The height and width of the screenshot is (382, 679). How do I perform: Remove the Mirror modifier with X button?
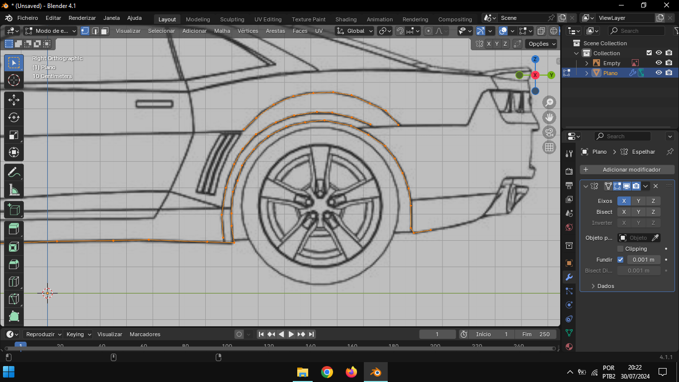[656, 186]
